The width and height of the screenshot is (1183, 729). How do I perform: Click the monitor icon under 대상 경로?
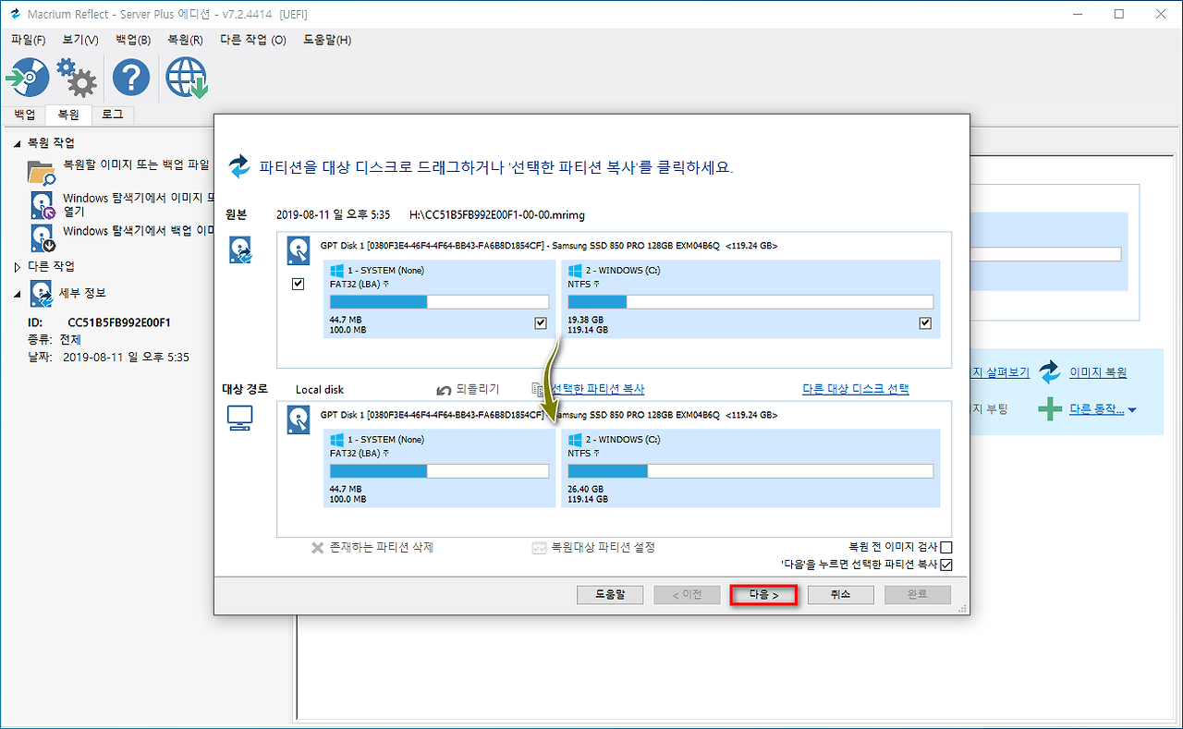[239, 419]
